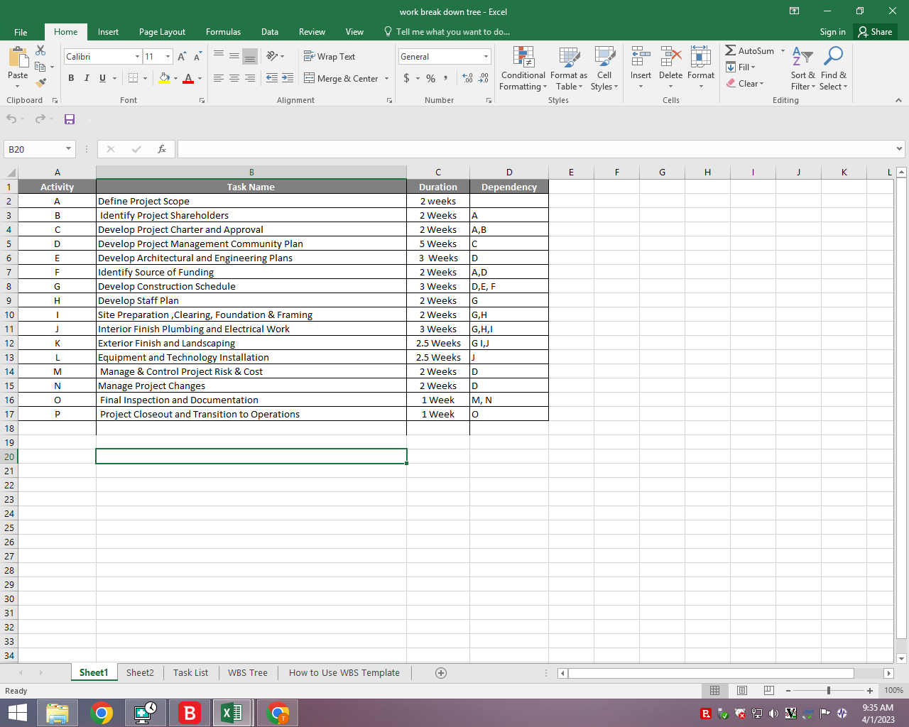The image size is (909, 727).
Task: Click the formula bar input field
Action: tap(533, 149)
